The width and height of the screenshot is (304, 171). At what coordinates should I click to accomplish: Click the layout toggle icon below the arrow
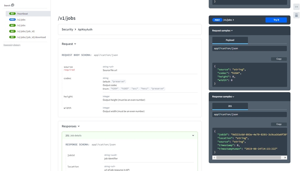pyautogui.click(x=296, y=15)
